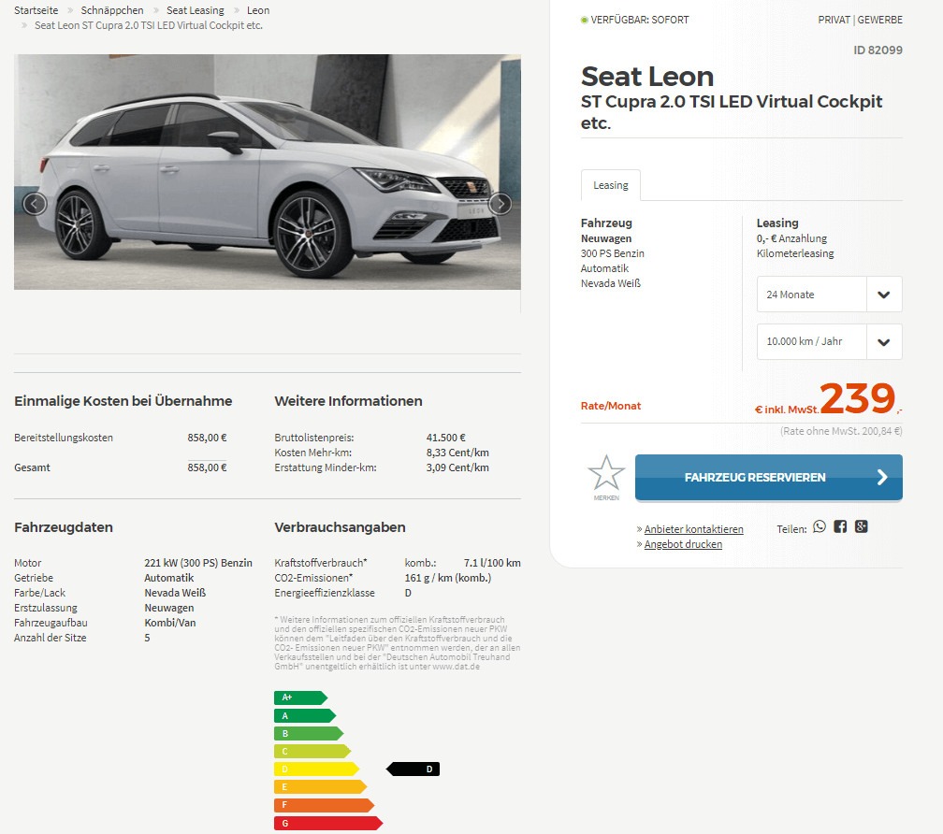Click the Seat Leon car photo
Viewport: 943px width, 834px height.
268,172
